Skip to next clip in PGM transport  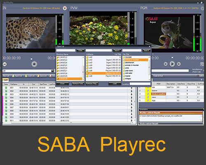pos(179,64)
